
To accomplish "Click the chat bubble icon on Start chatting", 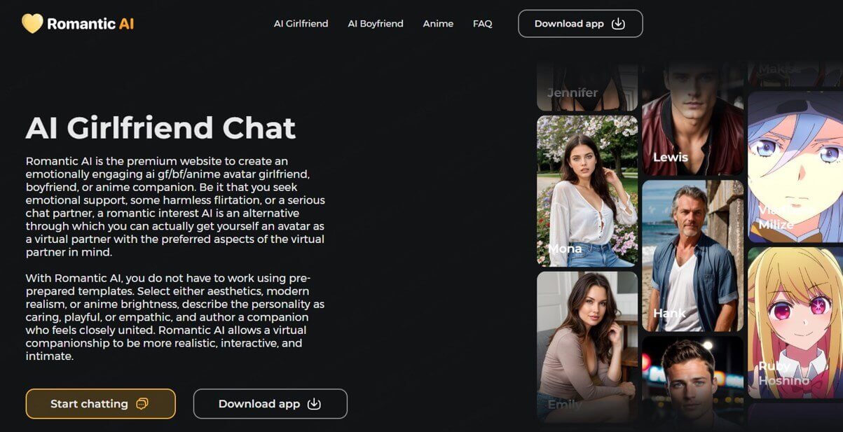I will pos(142,404).
